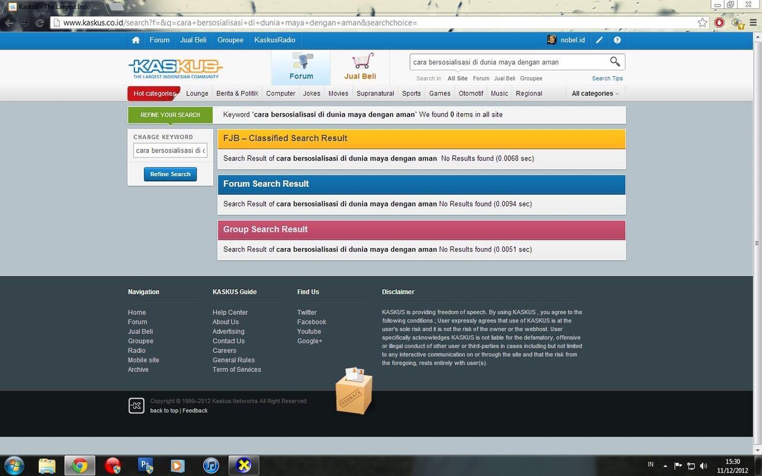Bookmark page with the star icon
The image size is (762, 476).
point(702,23)
